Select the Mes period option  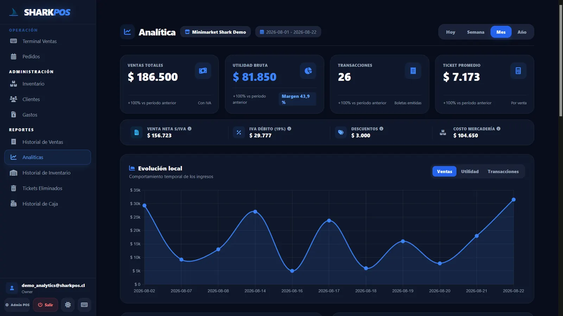click(501, 32)
